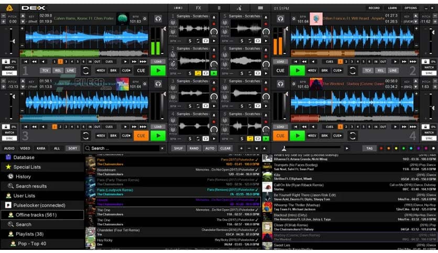Click the red tag color dot
This screenshot has width=438, height=253.
coord(381,148)
